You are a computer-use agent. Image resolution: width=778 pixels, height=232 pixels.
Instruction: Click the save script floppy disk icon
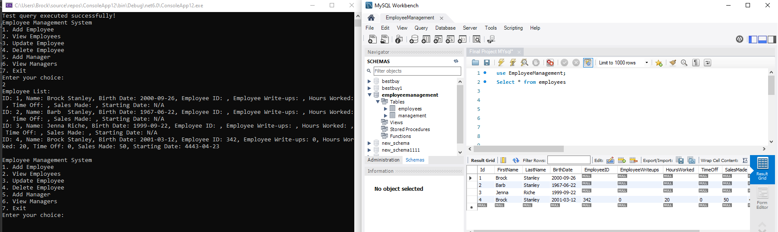487,63
